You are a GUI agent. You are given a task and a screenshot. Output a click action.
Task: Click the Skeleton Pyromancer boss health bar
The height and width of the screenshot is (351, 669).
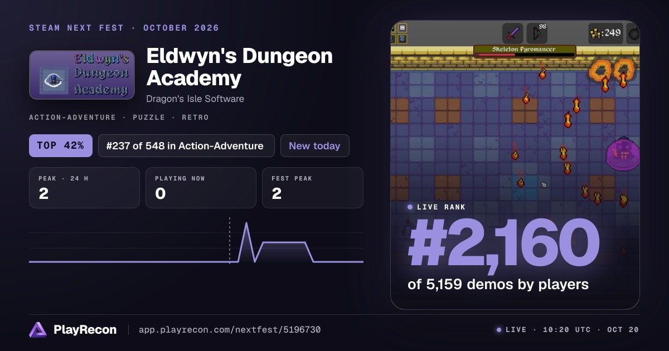pyautogui.click(x=525, y=51)
